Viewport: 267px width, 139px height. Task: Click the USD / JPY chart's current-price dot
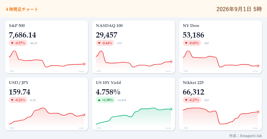click(84, 115)
